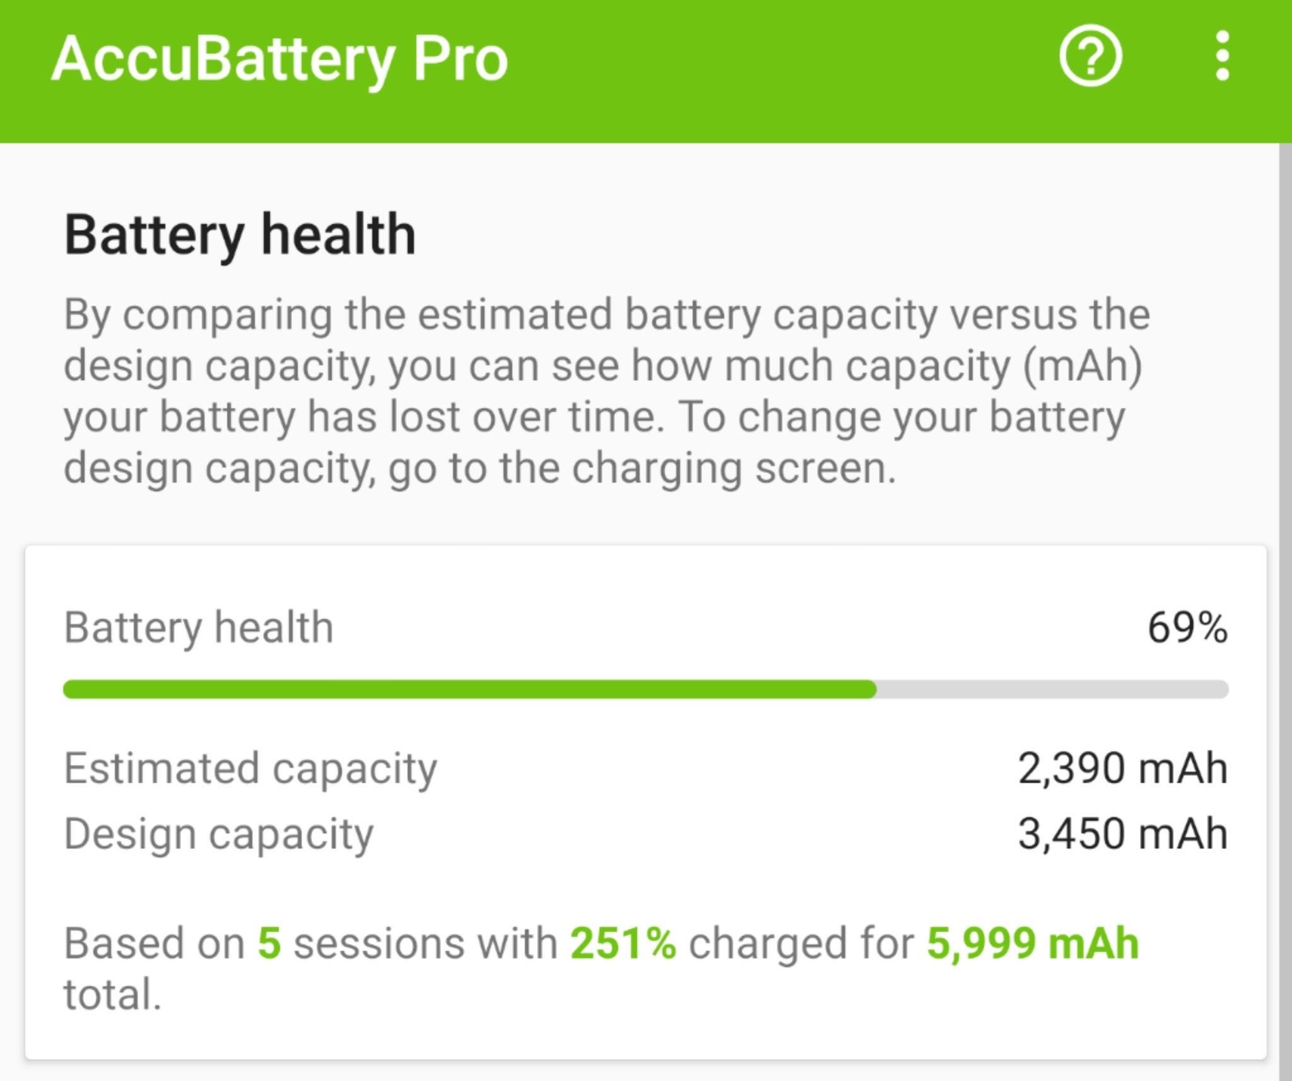1292x1081 pixels.
Task: Select the Design capacity label
Action: [x=219, y=834]
